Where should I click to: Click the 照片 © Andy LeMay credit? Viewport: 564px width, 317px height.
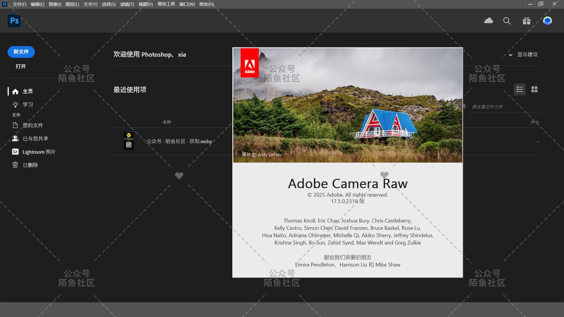click(262, 155)
